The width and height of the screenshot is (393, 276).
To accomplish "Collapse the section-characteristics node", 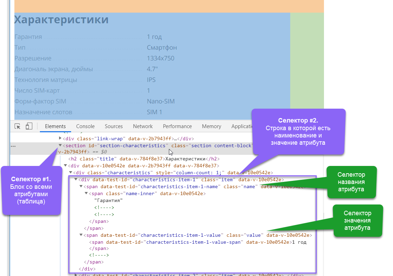I will click(x=60, y=146).
